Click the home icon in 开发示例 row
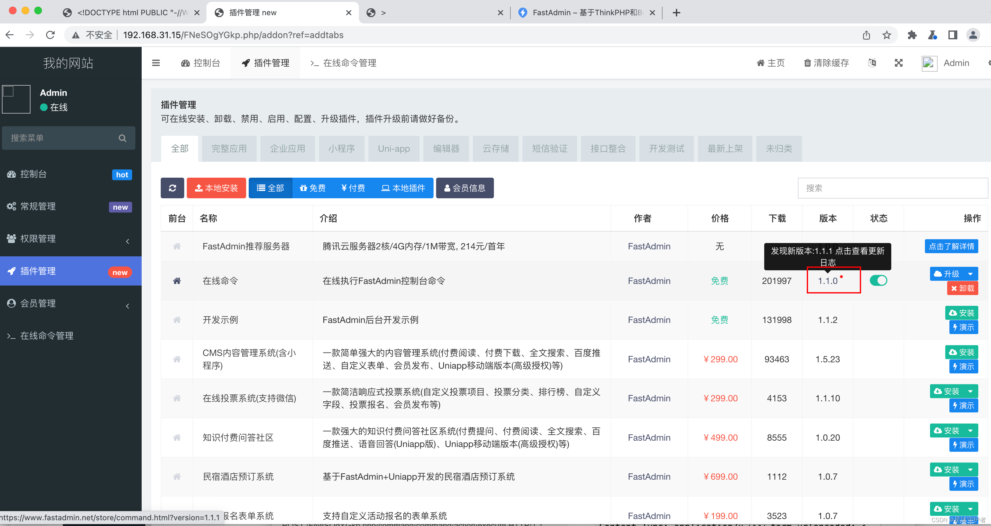Screen dimensions: 991x526 pos(177,320)
